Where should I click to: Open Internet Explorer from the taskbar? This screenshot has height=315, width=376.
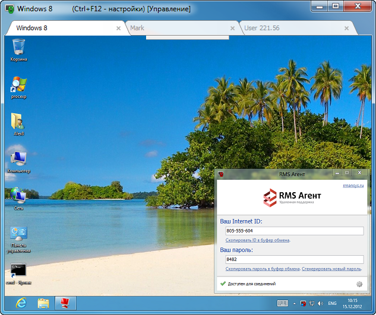click(x=21, y=303)
